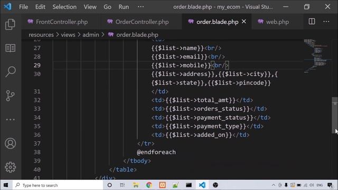
Task: Click the VS Code logo in title bar
Action: (x=8, y=7)
